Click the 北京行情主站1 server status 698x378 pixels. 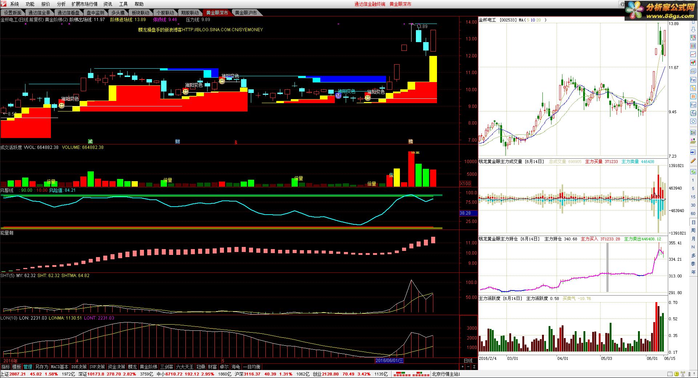point(446,374)
